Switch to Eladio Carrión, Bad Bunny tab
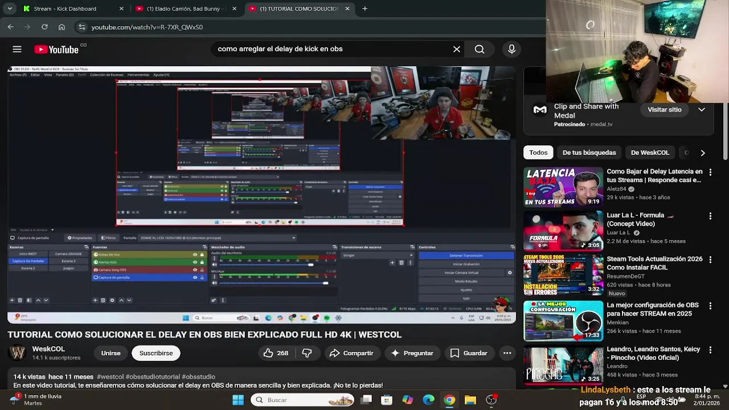 pyautogui.click(x=186, y=9)
